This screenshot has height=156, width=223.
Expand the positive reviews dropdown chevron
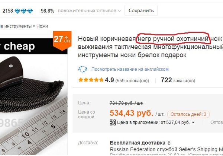(x=119, y=11)
